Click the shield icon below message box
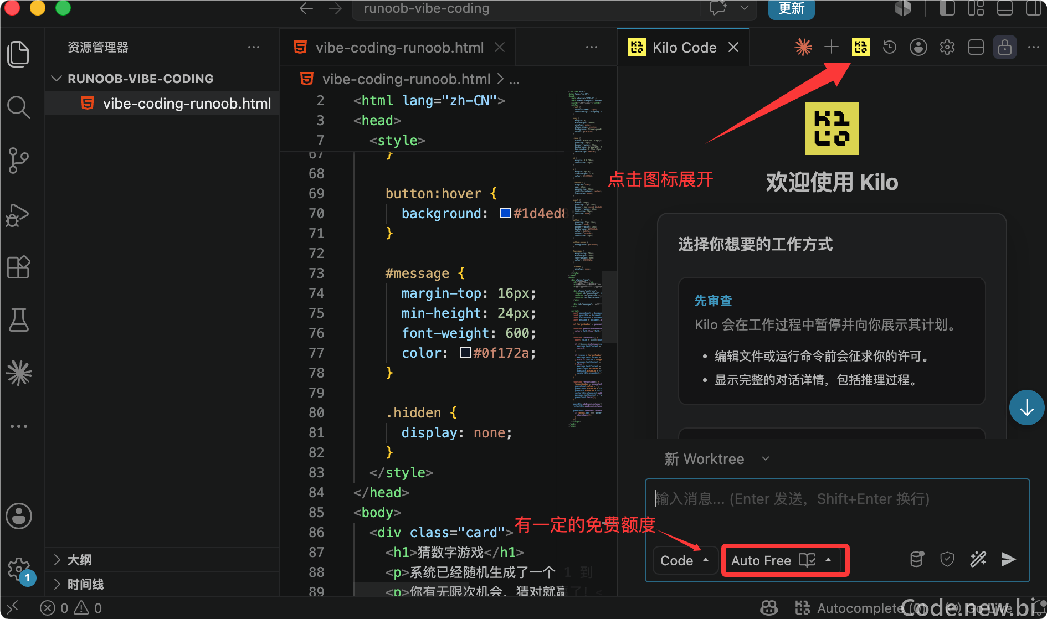 pos(947,560)
